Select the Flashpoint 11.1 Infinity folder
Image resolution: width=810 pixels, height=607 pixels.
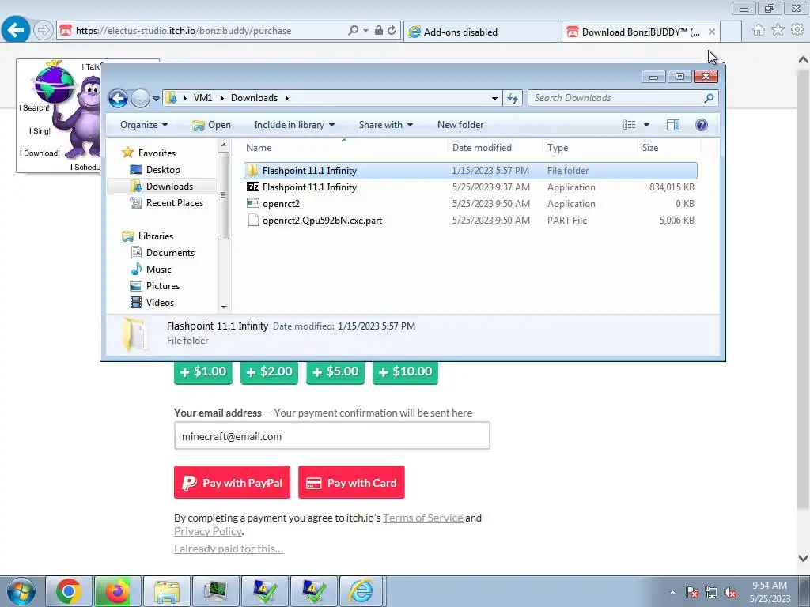[470, 171]
